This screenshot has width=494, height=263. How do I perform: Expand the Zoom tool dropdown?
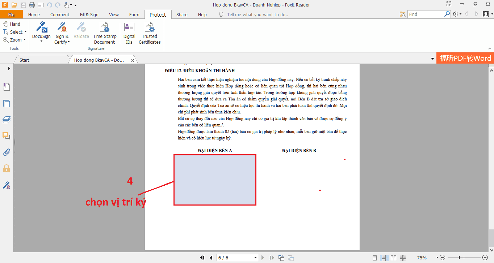tap(24, 40)
